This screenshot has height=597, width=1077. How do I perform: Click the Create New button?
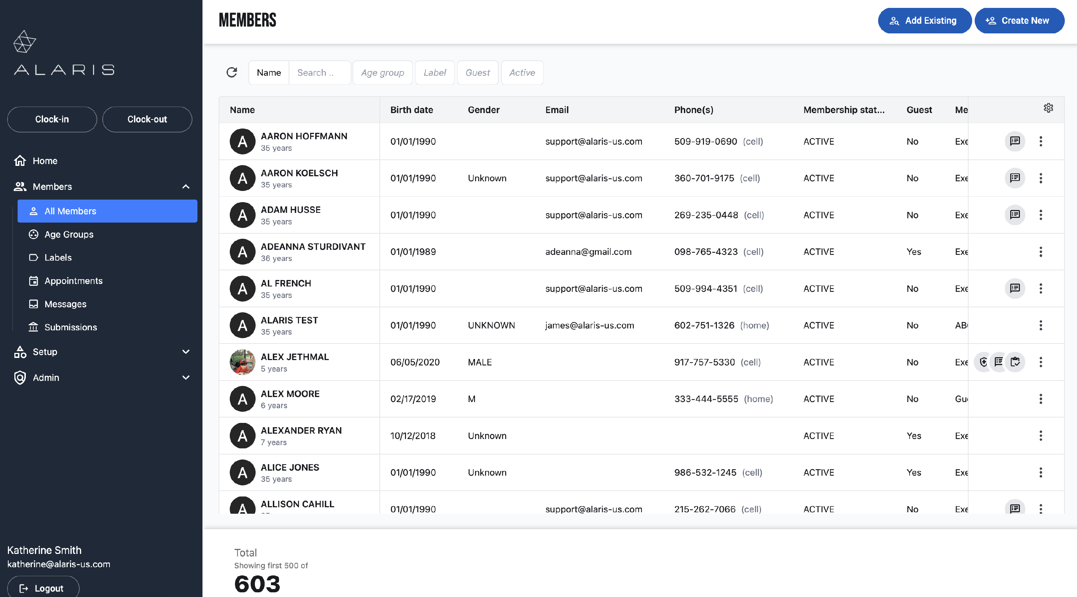(x=1019, y=20)
